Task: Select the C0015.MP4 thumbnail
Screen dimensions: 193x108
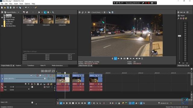Action: pyautogui.click(x=46, y=19)
